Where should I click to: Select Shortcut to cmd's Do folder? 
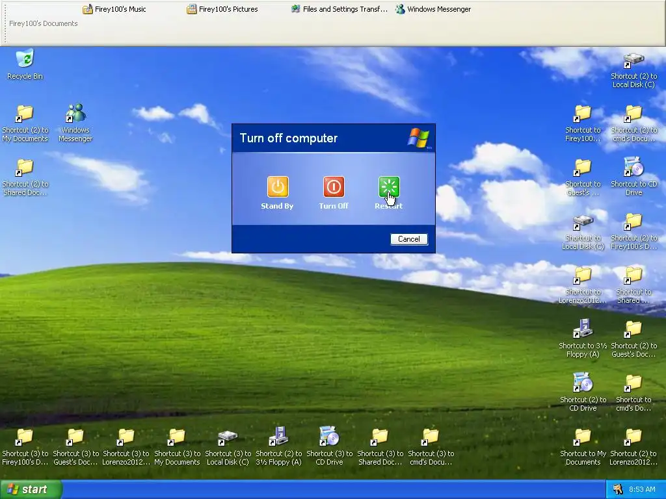[x=633, y=392]
